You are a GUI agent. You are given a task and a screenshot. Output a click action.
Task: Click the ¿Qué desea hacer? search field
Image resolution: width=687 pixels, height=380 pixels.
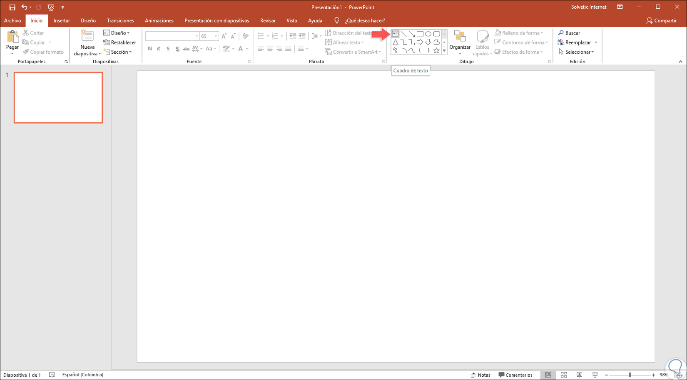(x=365, y=20)
